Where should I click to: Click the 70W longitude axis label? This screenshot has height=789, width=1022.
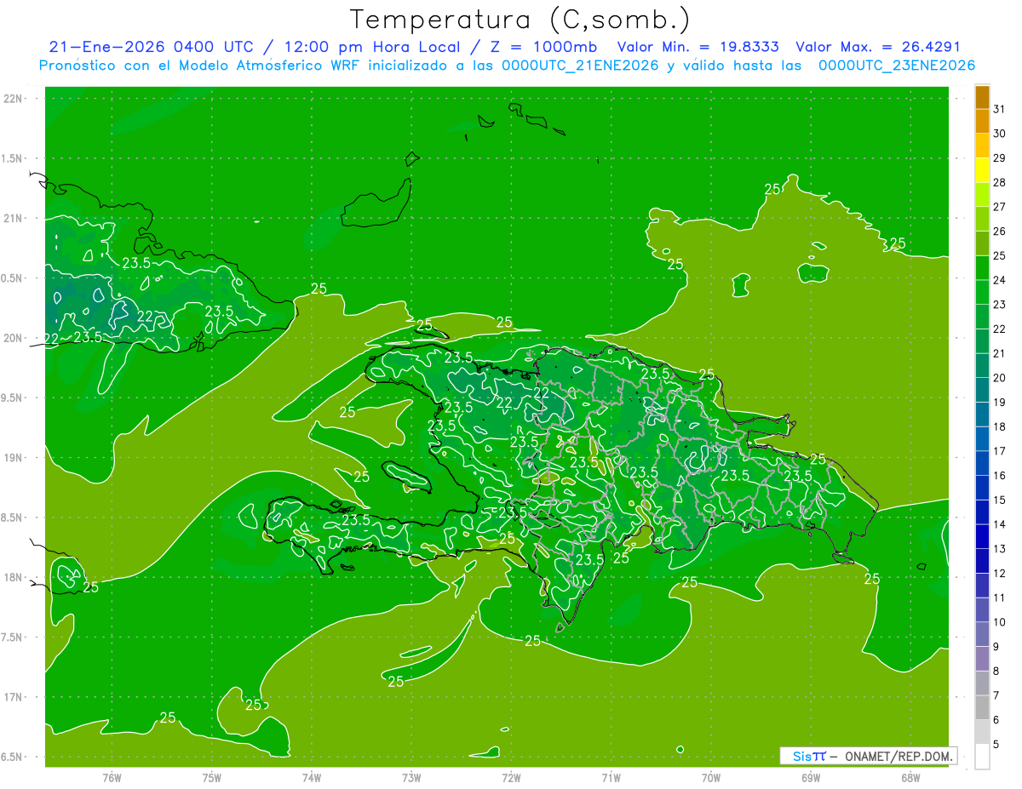tap(711, 777)
